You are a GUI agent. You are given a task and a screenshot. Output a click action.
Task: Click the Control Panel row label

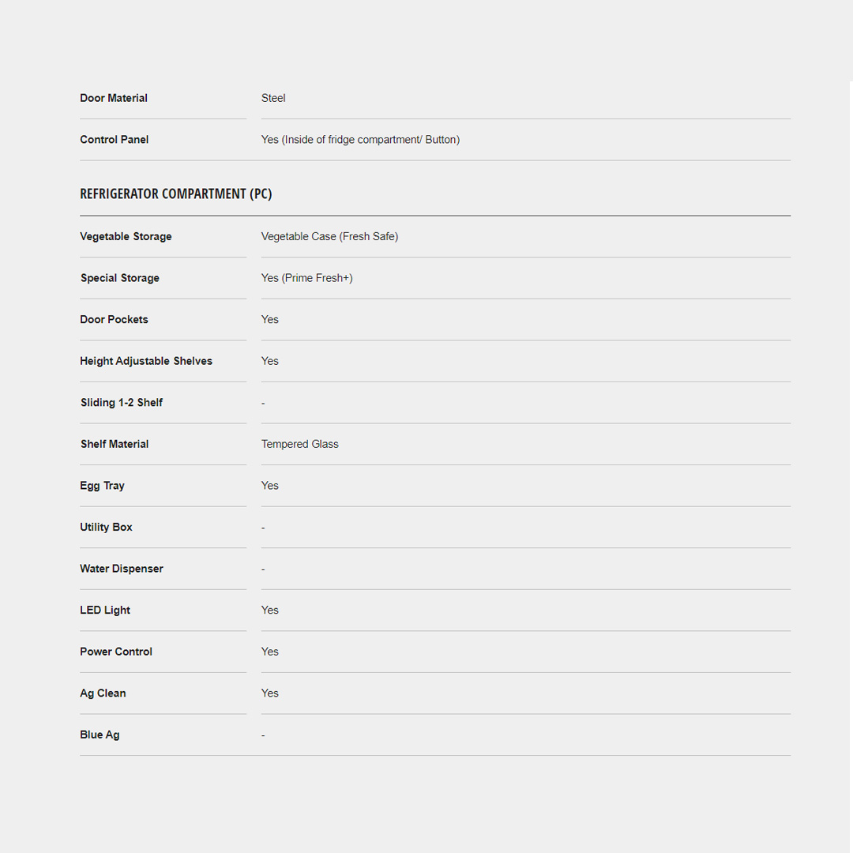[x=115, y=140]
